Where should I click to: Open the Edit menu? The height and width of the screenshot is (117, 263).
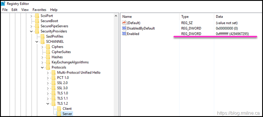(x=14, y=10)
